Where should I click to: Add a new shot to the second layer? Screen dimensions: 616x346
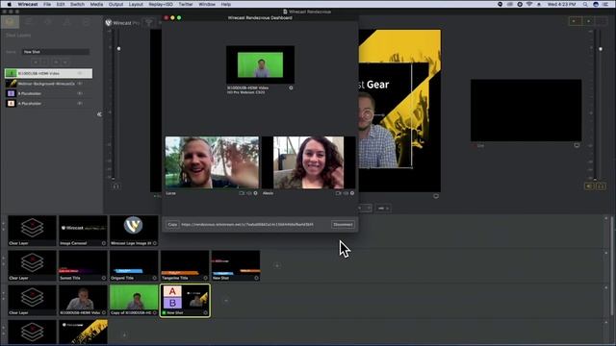[x=277, y=265]
